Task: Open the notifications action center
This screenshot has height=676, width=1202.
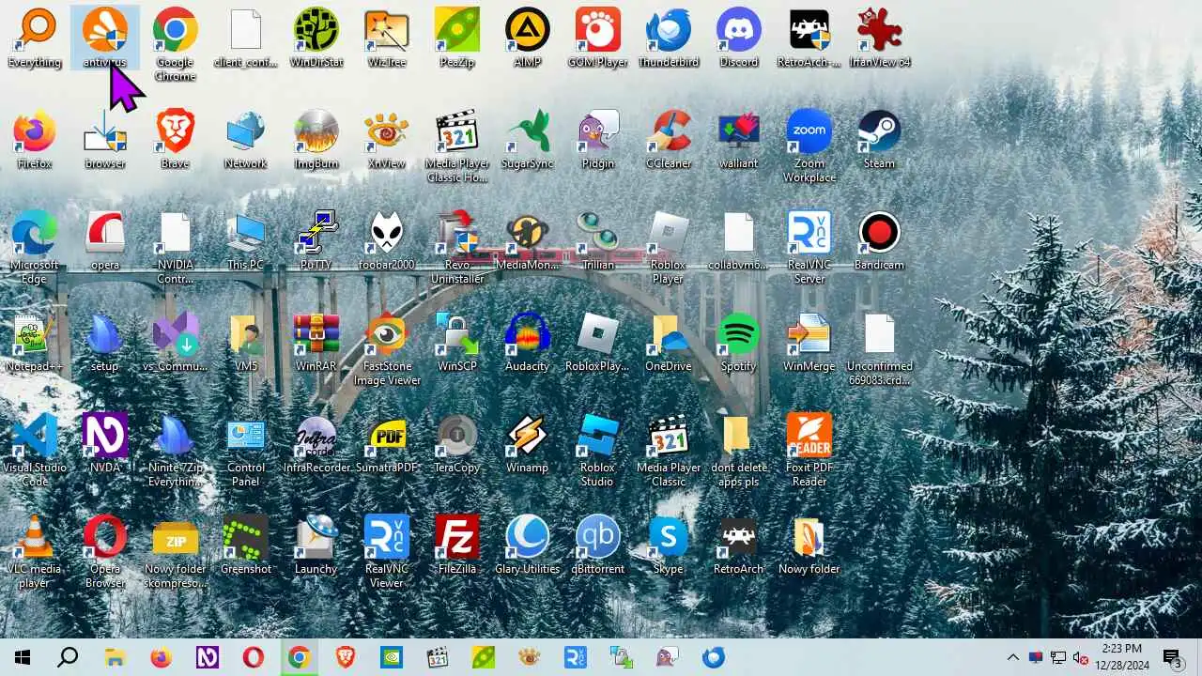Action: click(1172, 657)
